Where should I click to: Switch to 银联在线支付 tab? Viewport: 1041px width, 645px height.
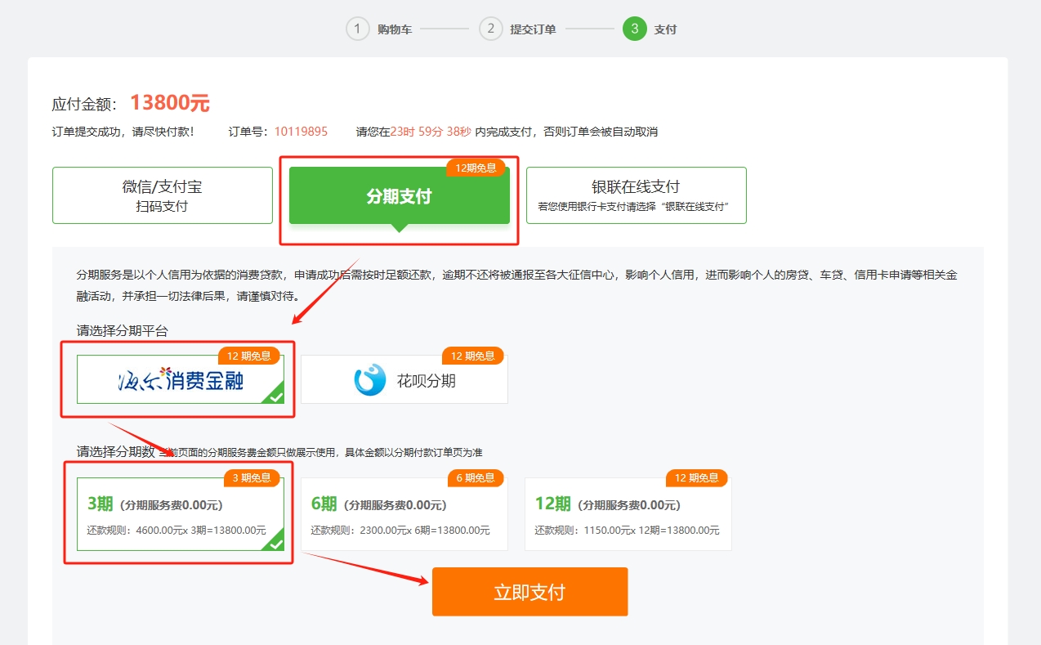pos(636,195)
